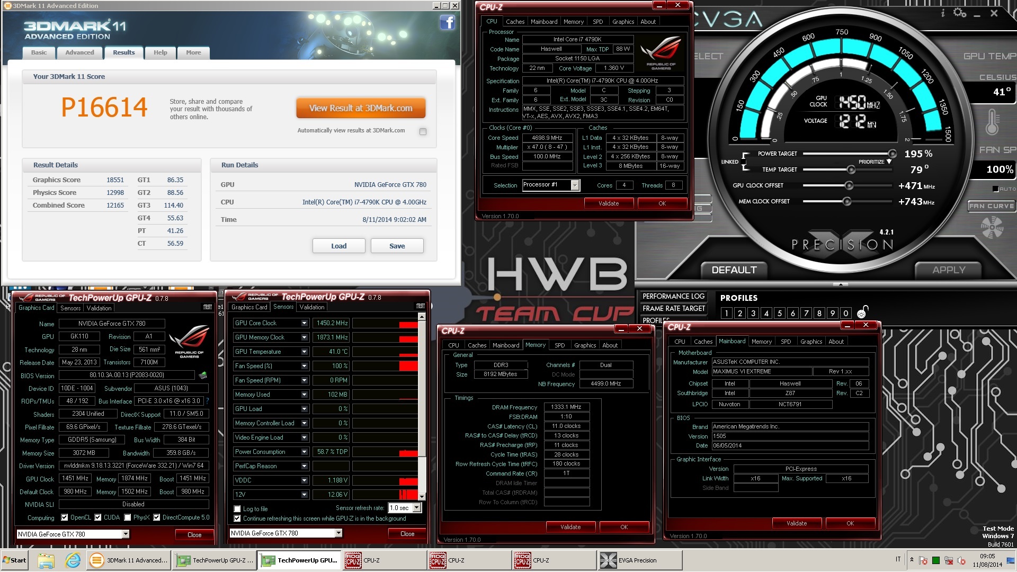This screenshot has height=572, width=1017.
Task: Select profile slot 1 in Precision
Action: (727, 313)
